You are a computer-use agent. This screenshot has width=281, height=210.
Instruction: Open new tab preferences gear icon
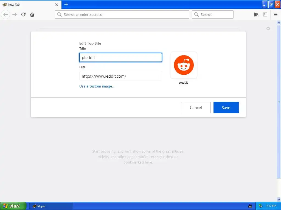[x=268, y=28]
